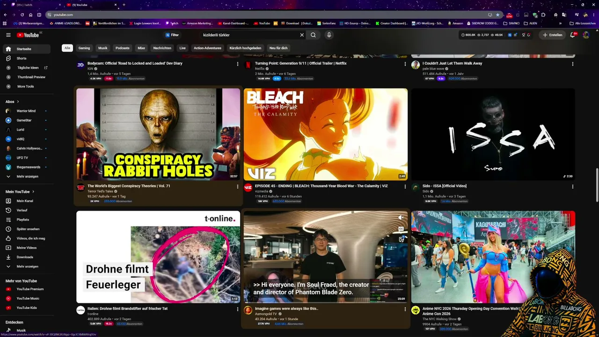This screenshot has width=599, height=337.
Task: Open YouTube notifications bell
Action: point(572,35)
